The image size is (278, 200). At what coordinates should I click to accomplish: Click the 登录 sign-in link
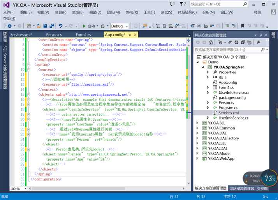257,12
